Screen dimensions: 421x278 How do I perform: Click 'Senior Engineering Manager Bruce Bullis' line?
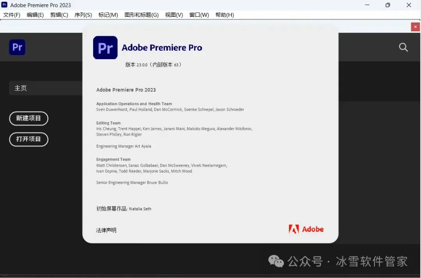[x=132, y=183]
